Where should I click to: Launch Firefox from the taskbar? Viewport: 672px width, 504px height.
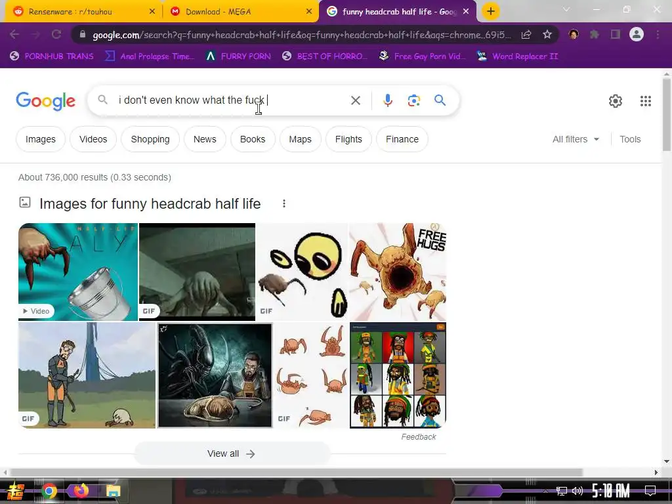pos(81,491)
